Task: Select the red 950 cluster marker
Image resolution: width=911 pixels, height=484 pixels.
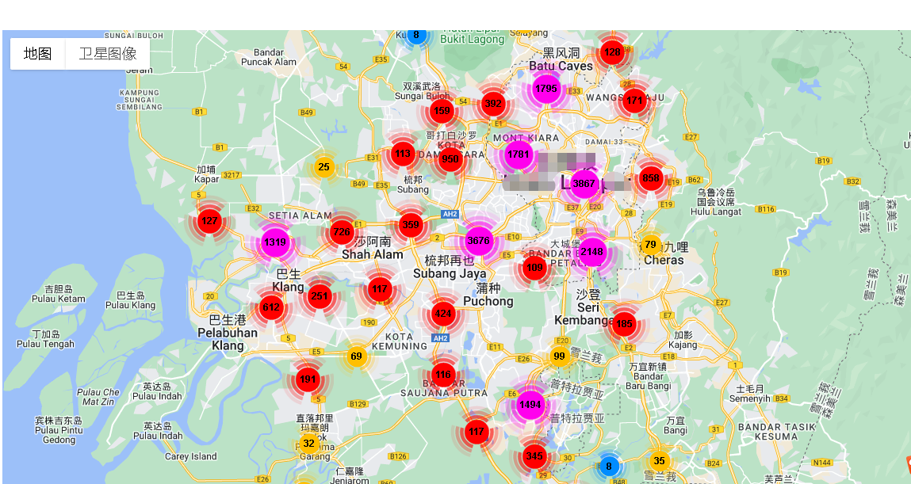Action: click(x=450, y=158)
